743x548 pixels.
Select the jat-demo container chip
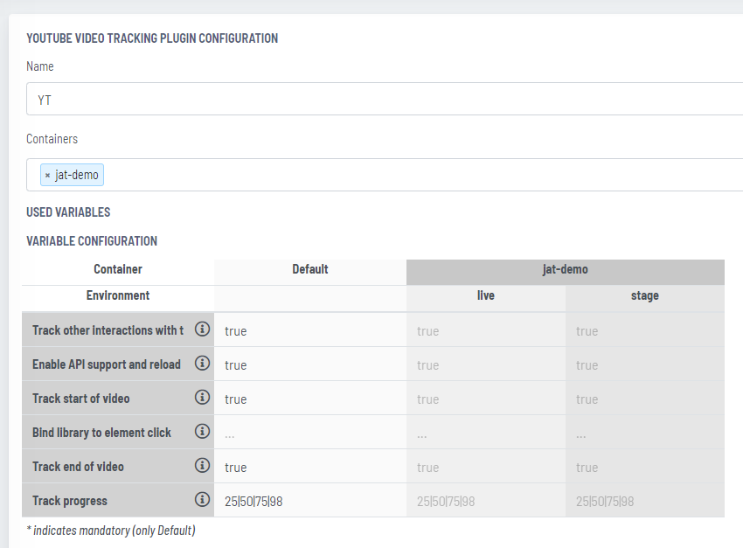pos(72,175)
